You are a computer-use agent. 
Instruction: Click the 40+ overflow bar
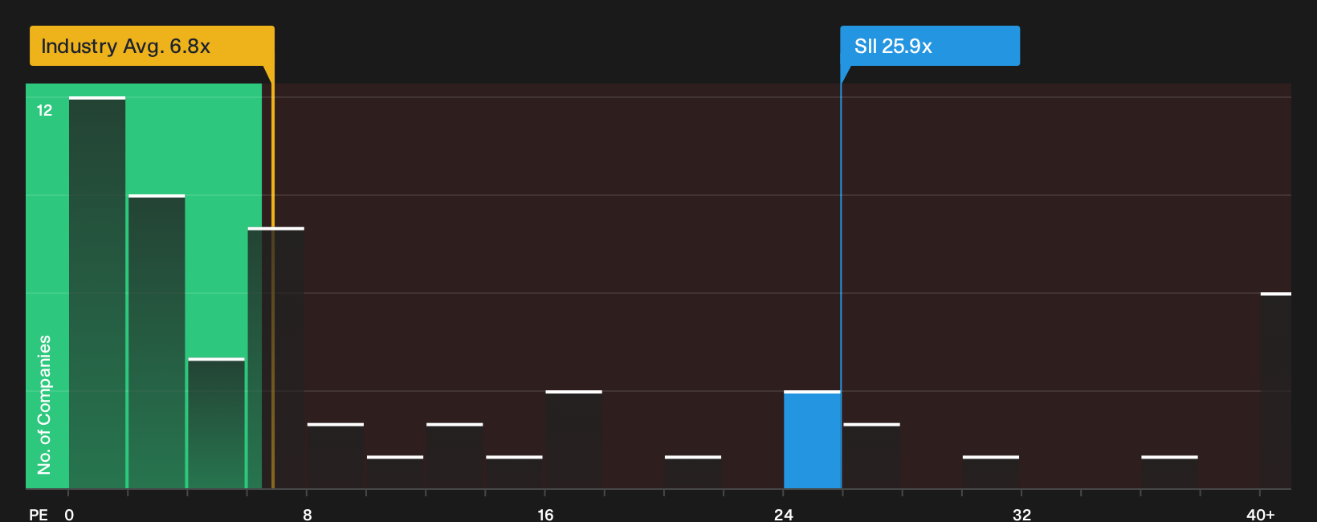(1276, 390)
